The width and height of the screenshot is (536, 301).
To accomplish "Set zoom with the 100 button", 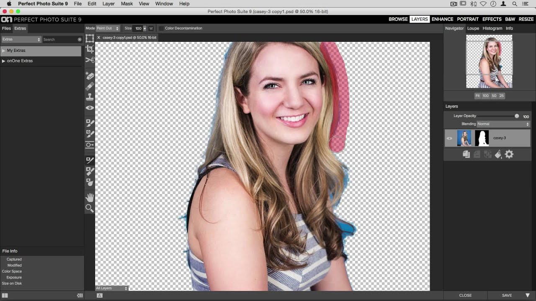I will click(x=485, y=96).
